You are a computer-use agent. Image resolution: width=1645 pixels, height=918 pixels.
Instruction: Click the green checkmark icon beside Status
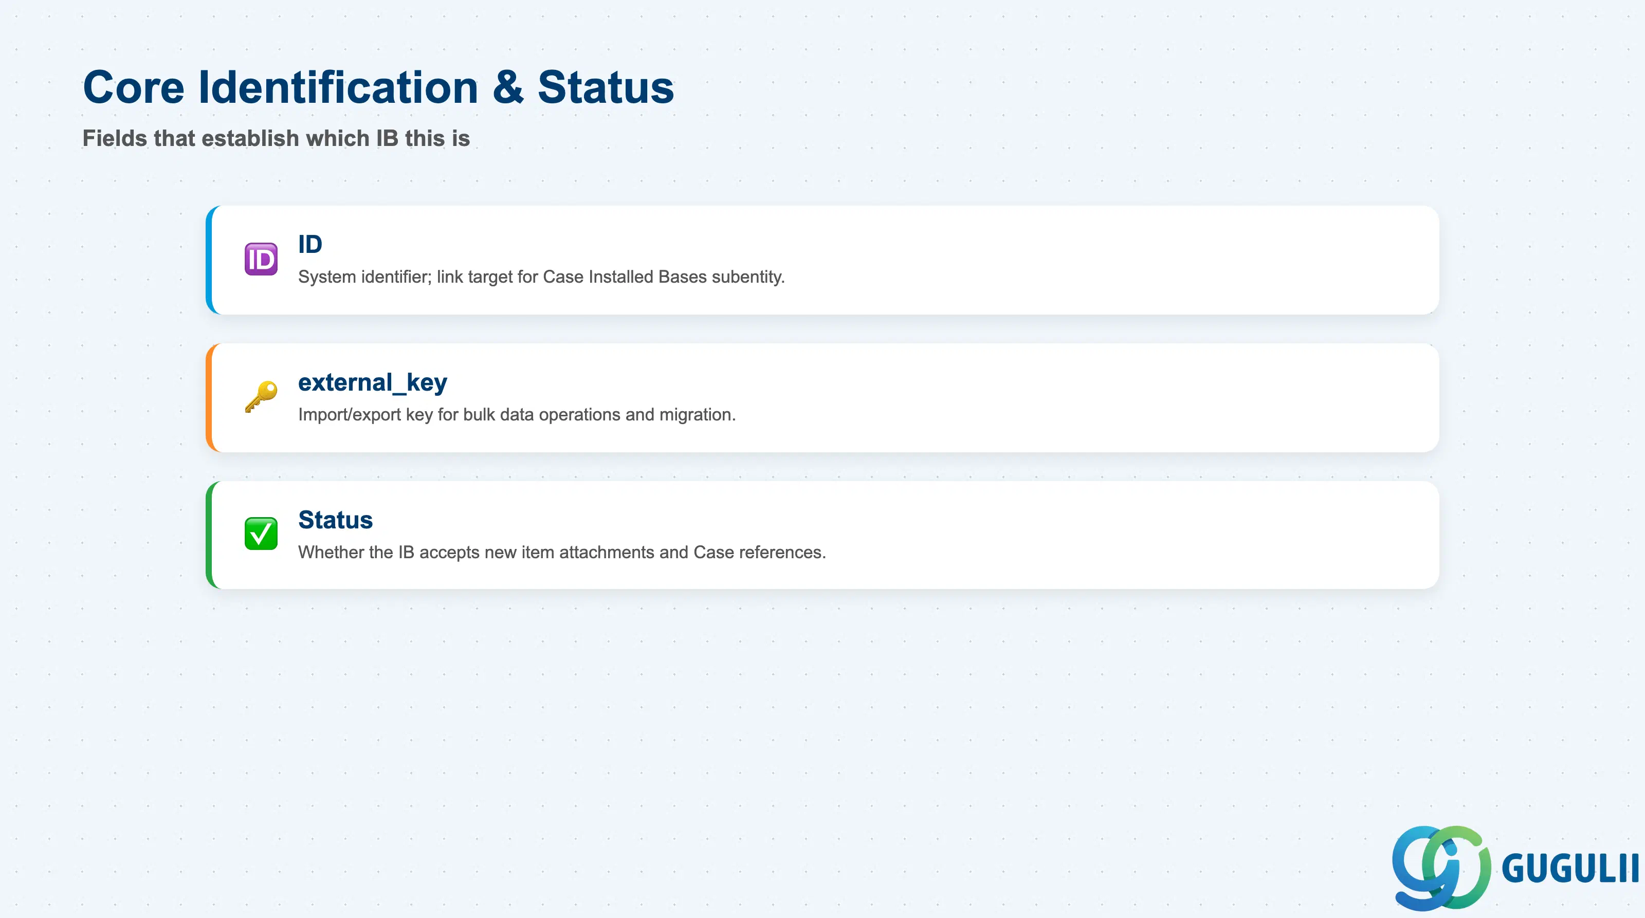click(x=261, y=534)
